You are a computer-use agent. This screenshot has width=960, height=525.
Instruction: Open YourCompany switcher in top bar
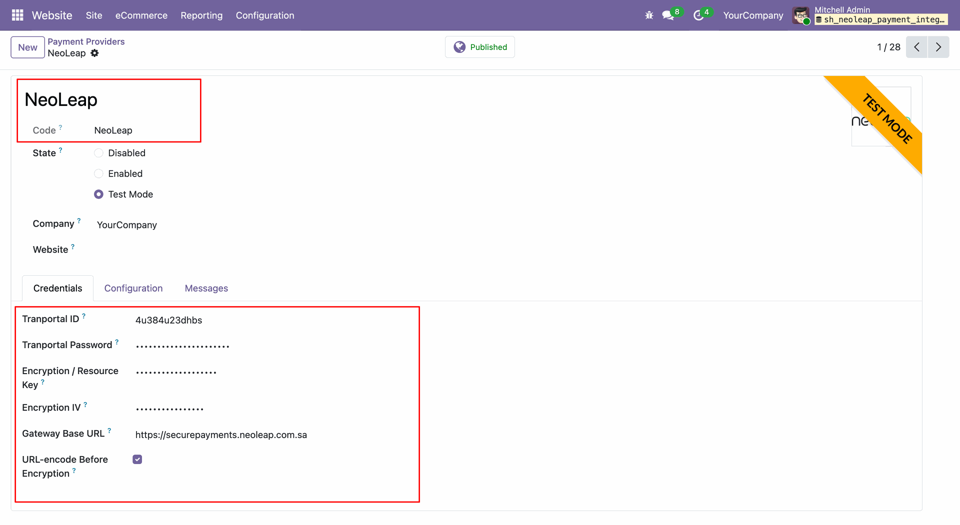[x=753, y=15]
